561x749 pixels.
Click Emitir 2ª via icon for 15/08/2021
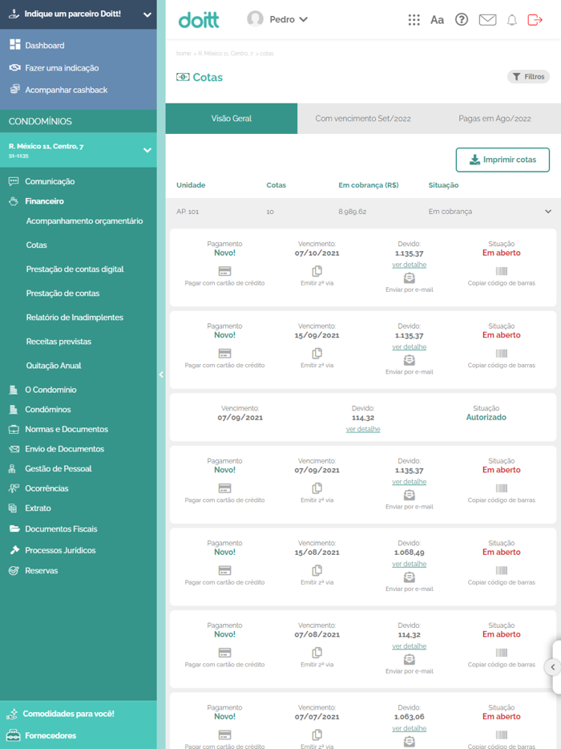(x=317, y=570)
